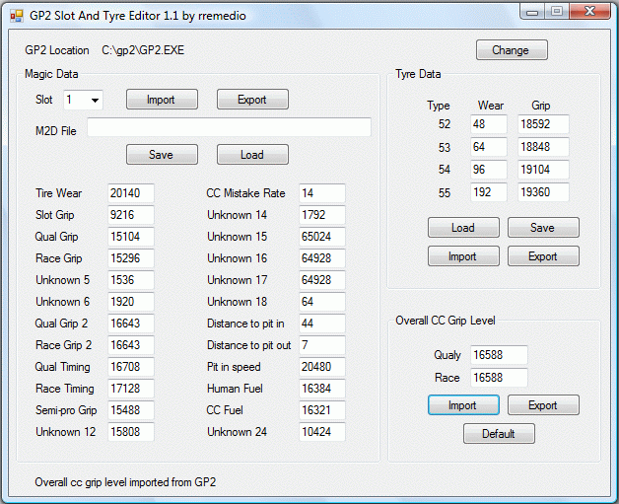Focus the Qual Timing field
Viewport: 619px width, 504px height.
pos(131,367)
